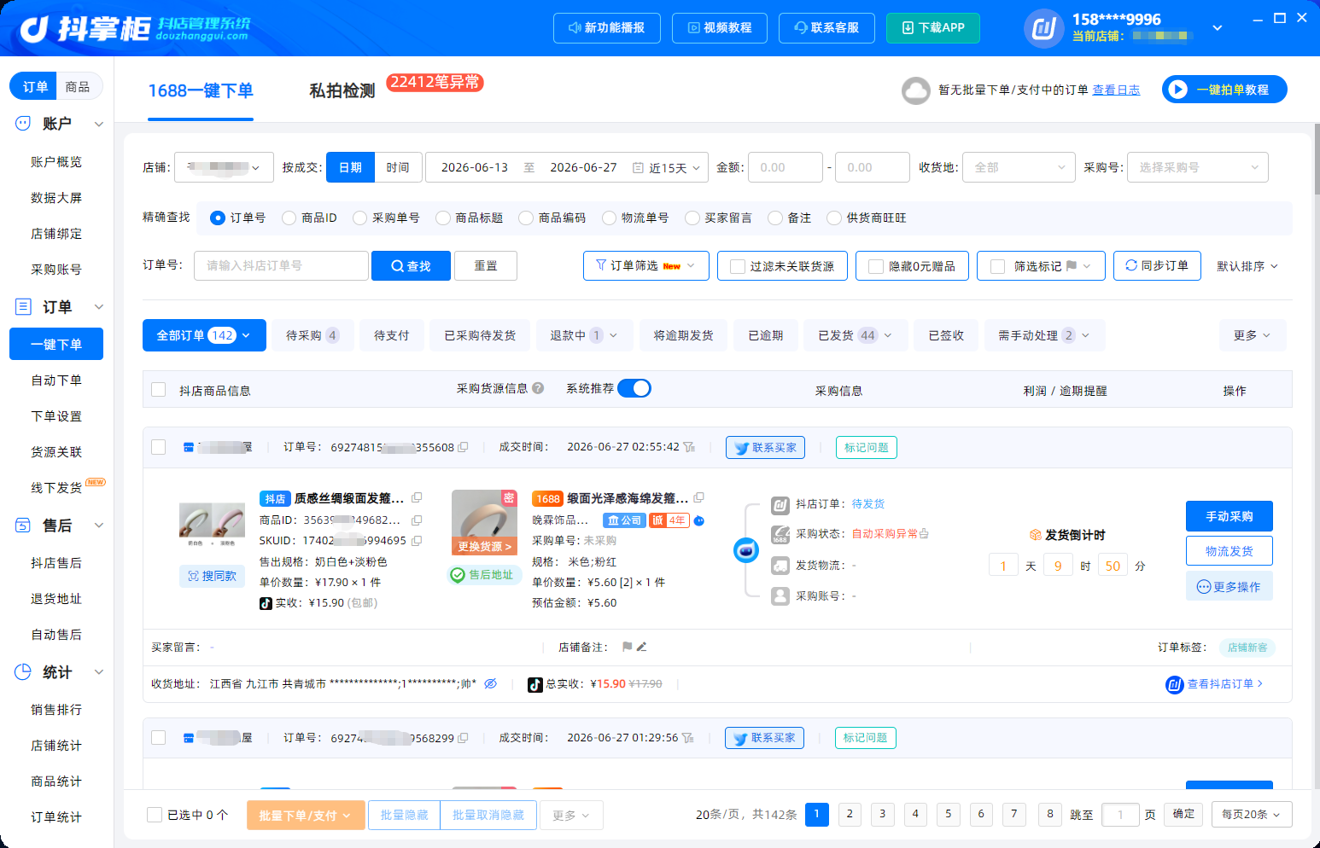1320x848 pixels.
Task: Expand the 订单筛选 dropdown
Action: [x=645, y=265]
